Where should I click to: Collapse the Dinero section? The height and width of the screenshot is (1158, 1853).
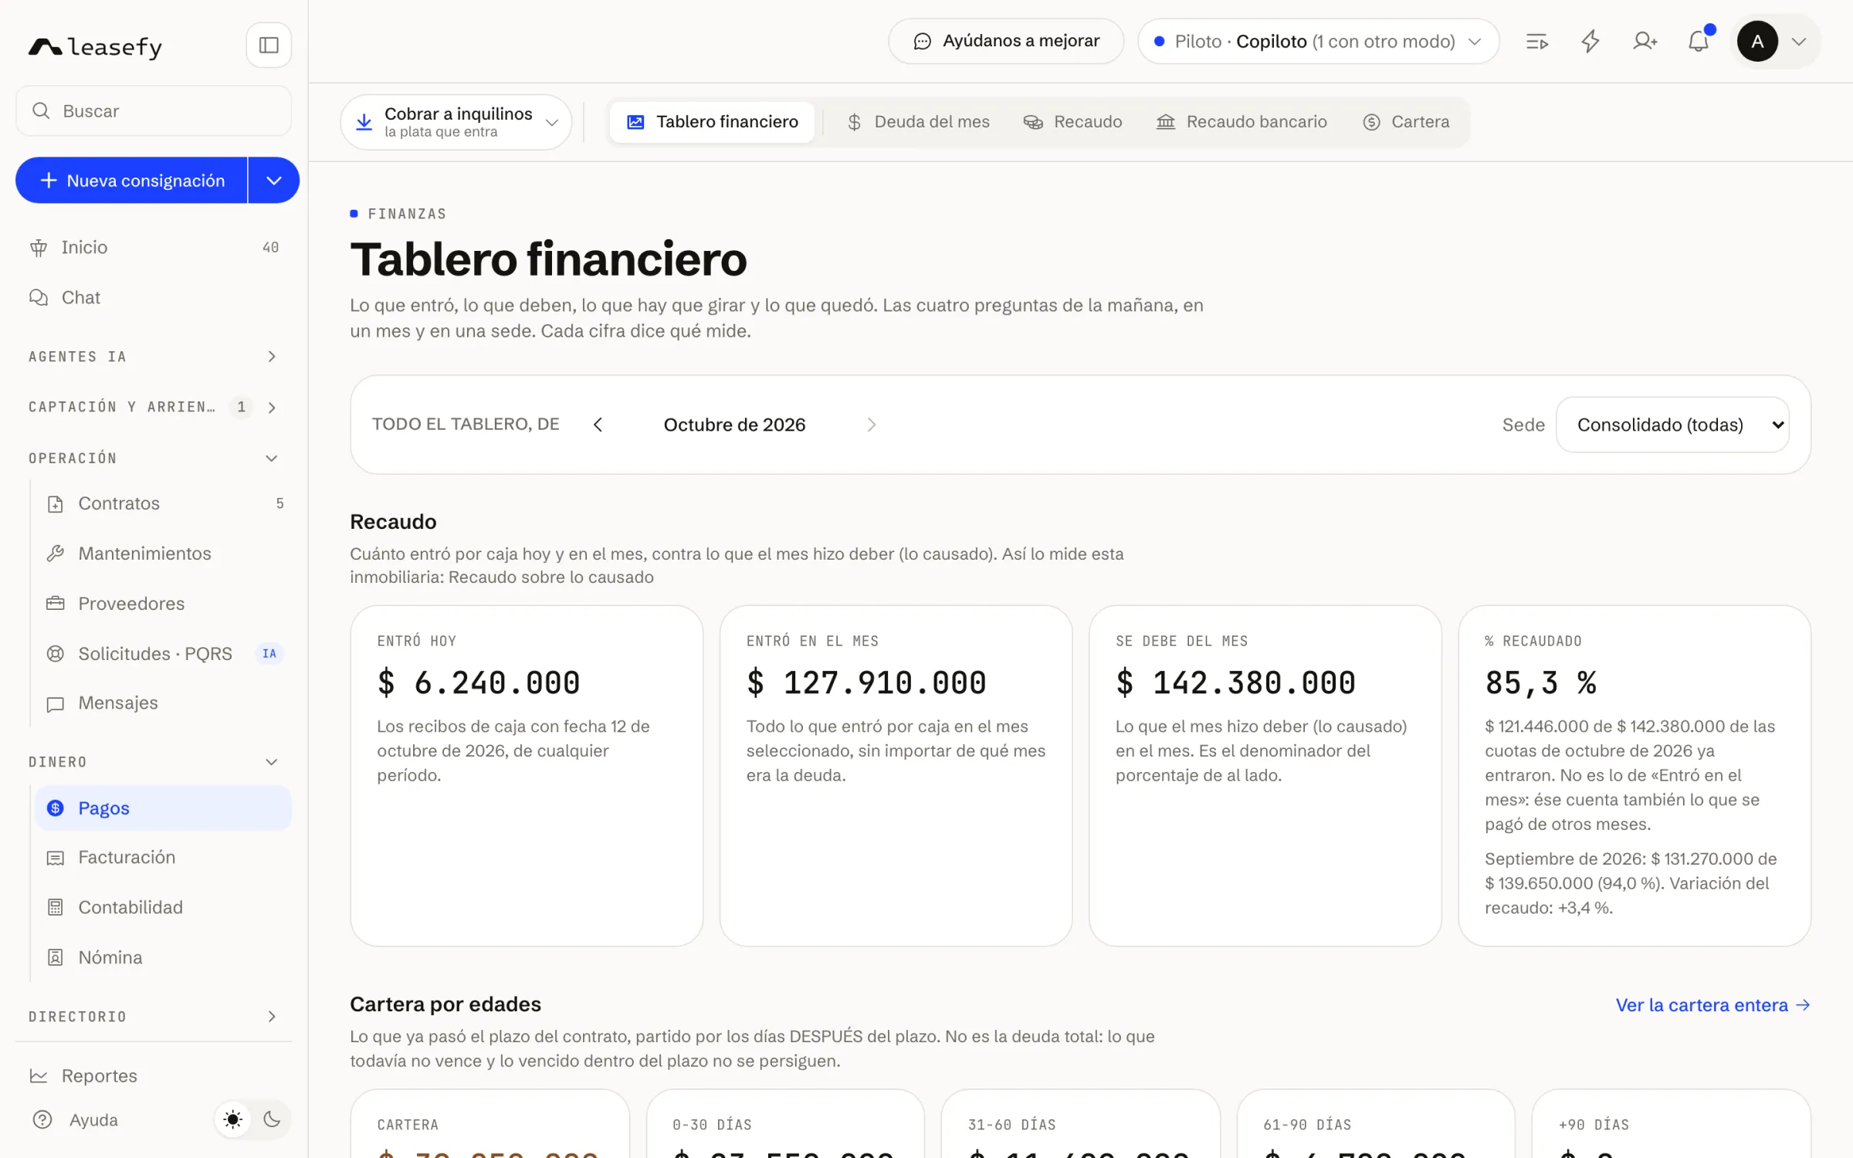coord(154,762)
